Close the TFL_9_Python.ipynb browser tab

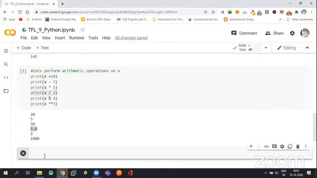pyautogui.click(x=54, y=4)
